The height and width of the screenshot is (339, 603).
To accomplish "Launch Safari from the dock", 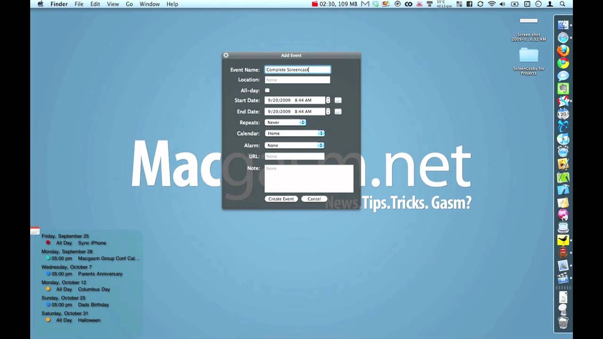I will 563,38.
